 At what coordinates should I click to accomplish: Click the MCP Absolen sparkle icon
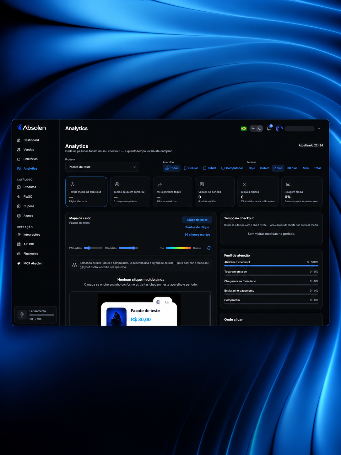19,263
